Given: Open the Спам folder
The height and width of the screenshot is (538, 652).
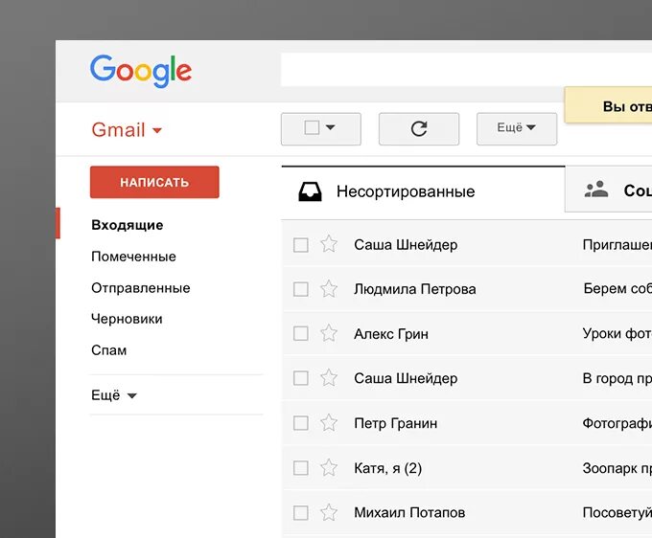Looking at the screenshot, I should [x=109, y=350].
